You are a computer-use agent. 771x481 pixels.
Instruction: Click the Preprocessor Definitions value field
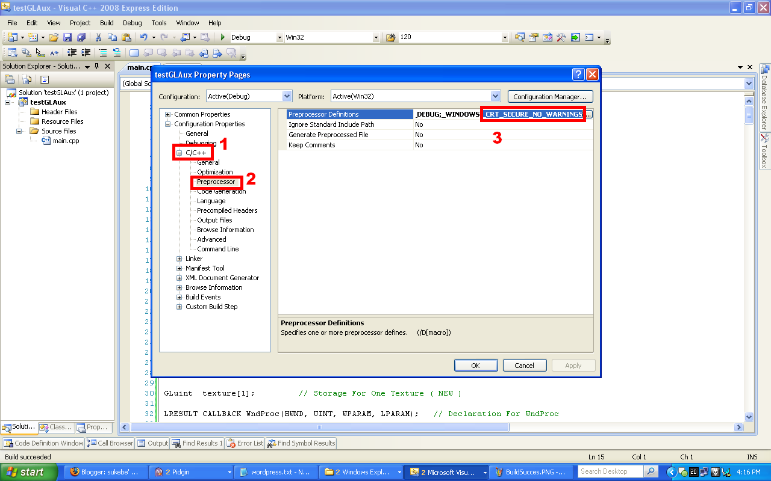(x=499, y=114)
